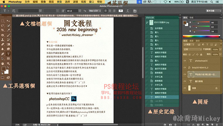This screenshot has height=126, width=223.
Task: Swap foreground and background colors arrow
Action: pos(8,67)
